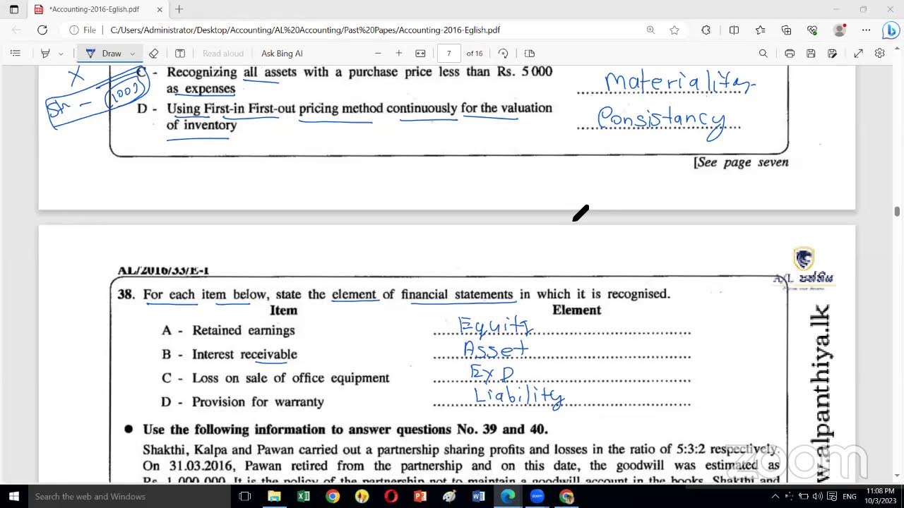Zoom out with the minus button
The width and height of the screenshot is (904, 508).
coord(378,54)
